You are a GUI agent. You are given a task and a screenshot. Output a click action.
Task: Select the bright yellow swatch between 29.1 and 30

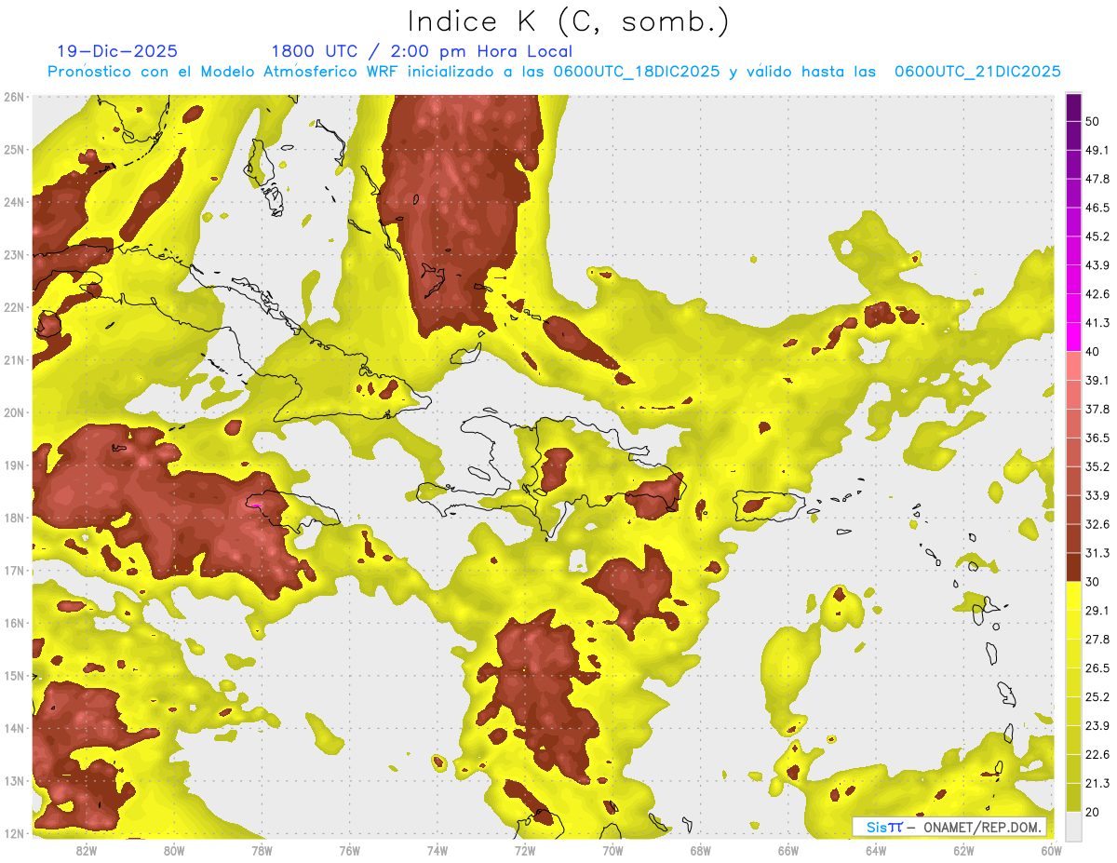(x=1073, y=597)
